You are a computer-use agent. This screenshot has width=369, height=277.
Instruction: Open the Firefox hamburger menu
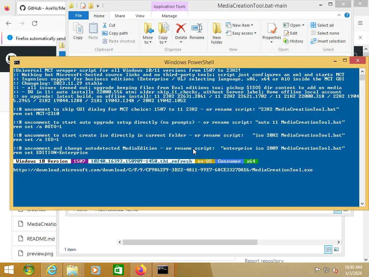click(x=360, y=23)
